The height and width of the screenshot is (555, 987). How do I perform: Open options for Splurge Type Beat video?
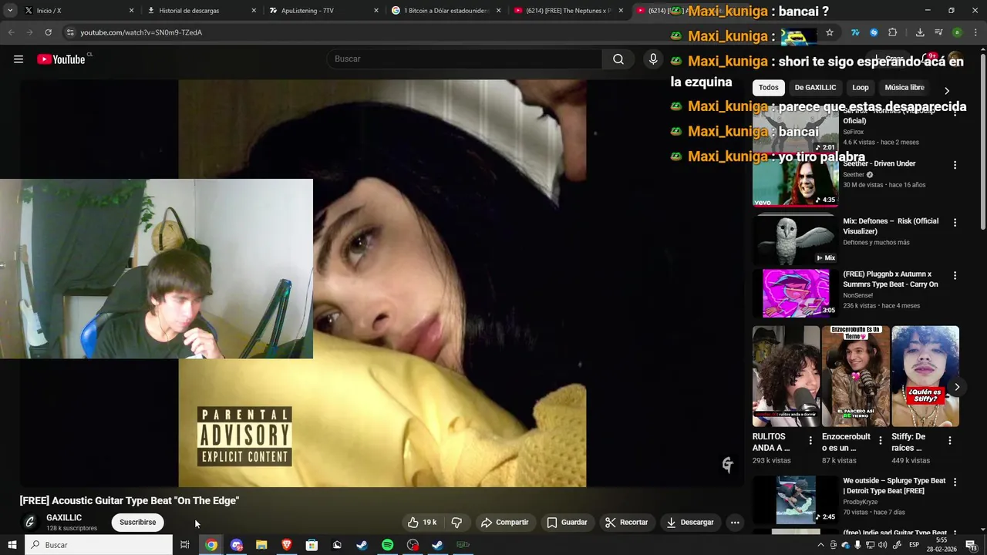point(955,482)
